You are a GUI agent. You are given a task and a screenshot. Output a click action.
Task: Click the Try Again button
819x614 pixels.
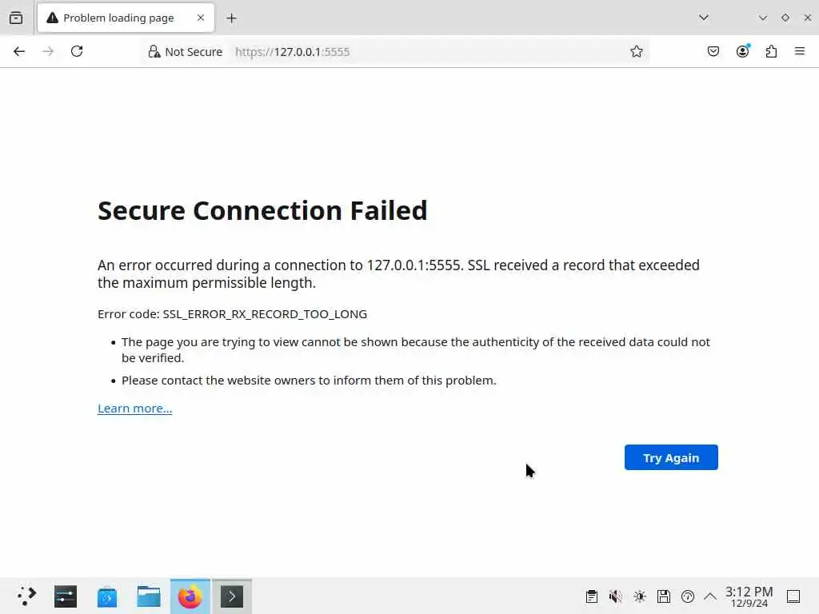(x=671, y=457)
